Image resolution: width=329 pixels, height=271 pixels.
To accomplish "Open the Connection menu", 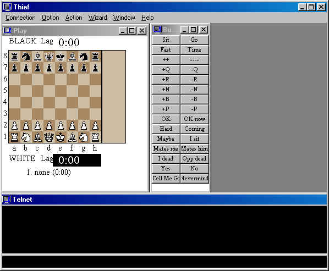I will [20, 18].
